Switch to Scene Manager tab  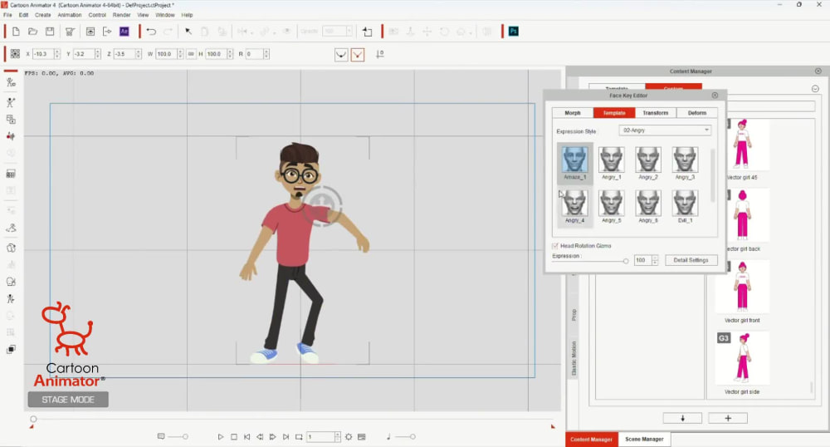(x=644, y=439)
